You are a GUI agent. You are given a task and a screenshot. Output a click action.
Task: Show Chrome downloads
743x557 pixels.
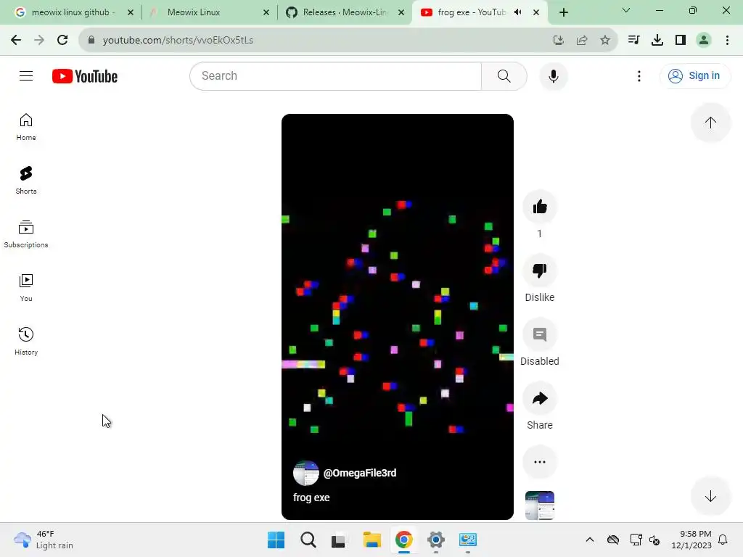click(x=657, y=40)
